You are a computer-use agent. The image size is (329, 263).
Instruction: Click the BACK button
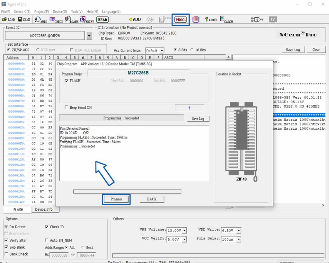pyautogui.click(x=152, y=199)
